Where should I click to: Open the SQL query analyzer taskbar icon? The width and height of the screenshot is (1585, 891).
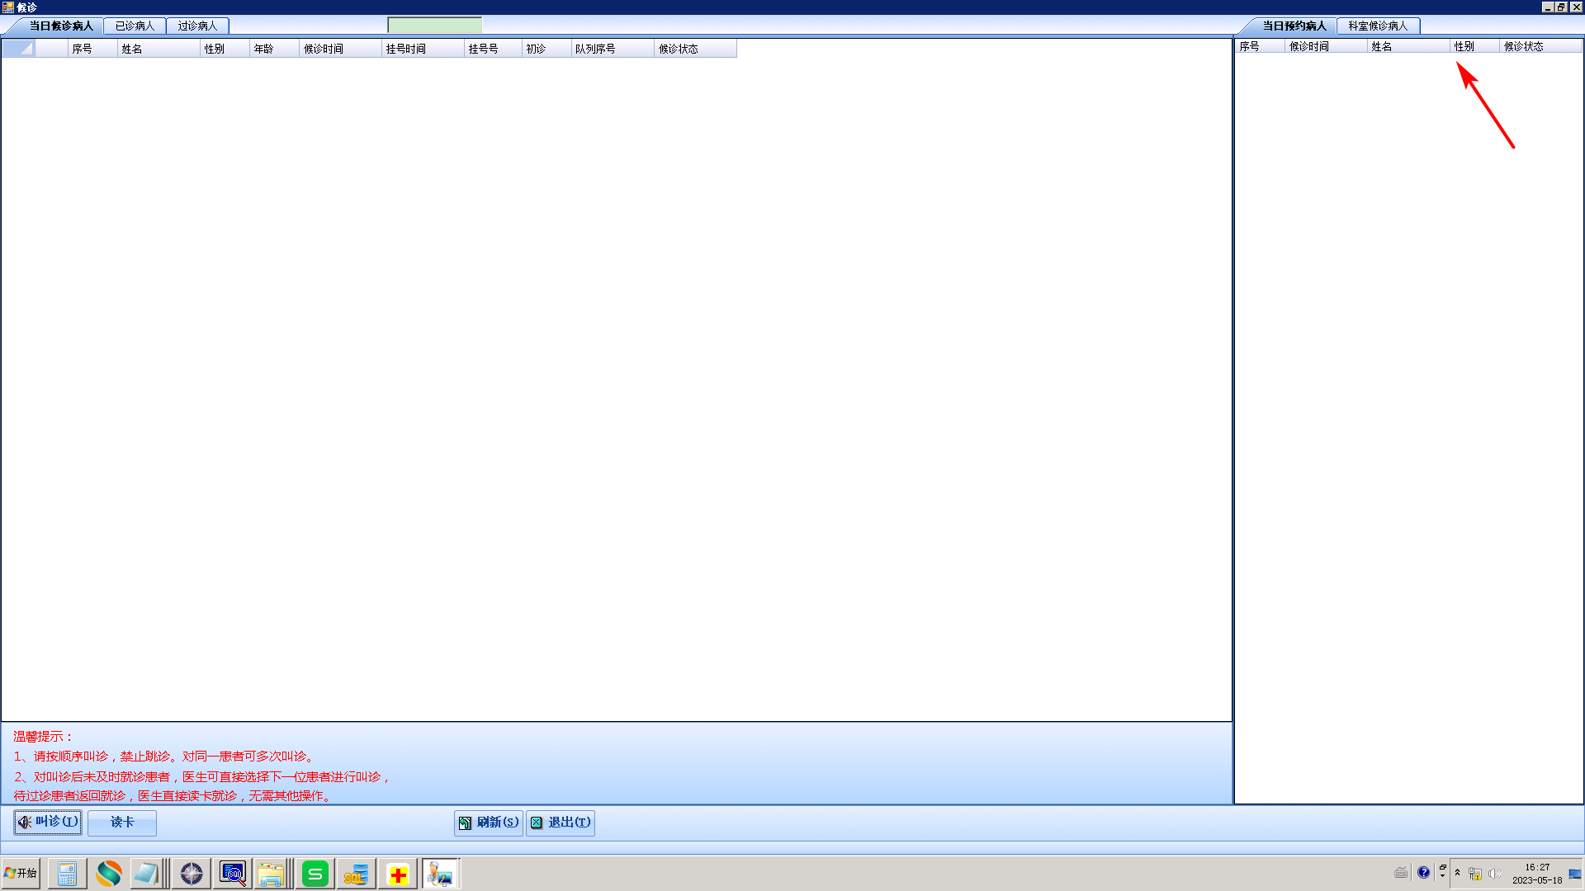coord(233,874)
